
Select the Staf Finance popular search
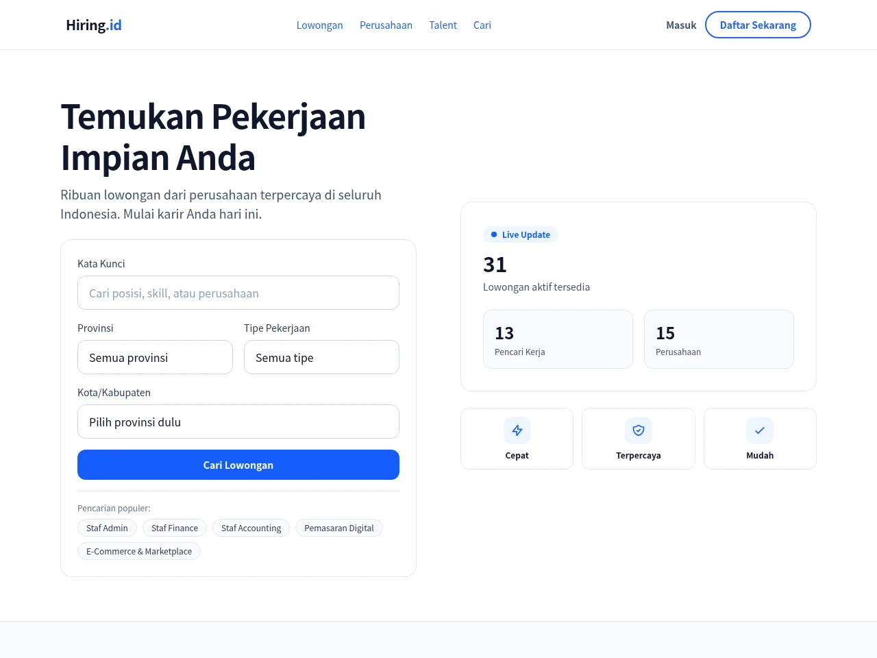tap(175, 528)
